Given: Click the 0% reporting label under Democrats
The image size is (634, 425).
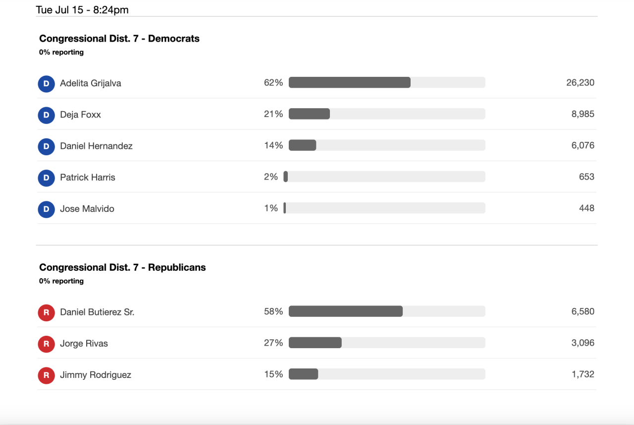Looking at the screenshot, I should click(x=61, y=52).
